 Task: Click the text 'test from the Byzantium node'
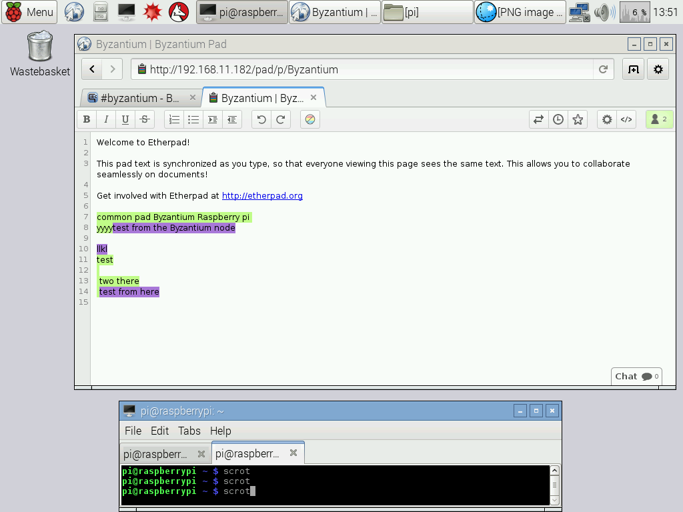click(174, 228)
